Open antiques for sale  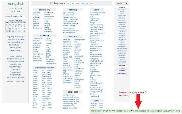66,40
